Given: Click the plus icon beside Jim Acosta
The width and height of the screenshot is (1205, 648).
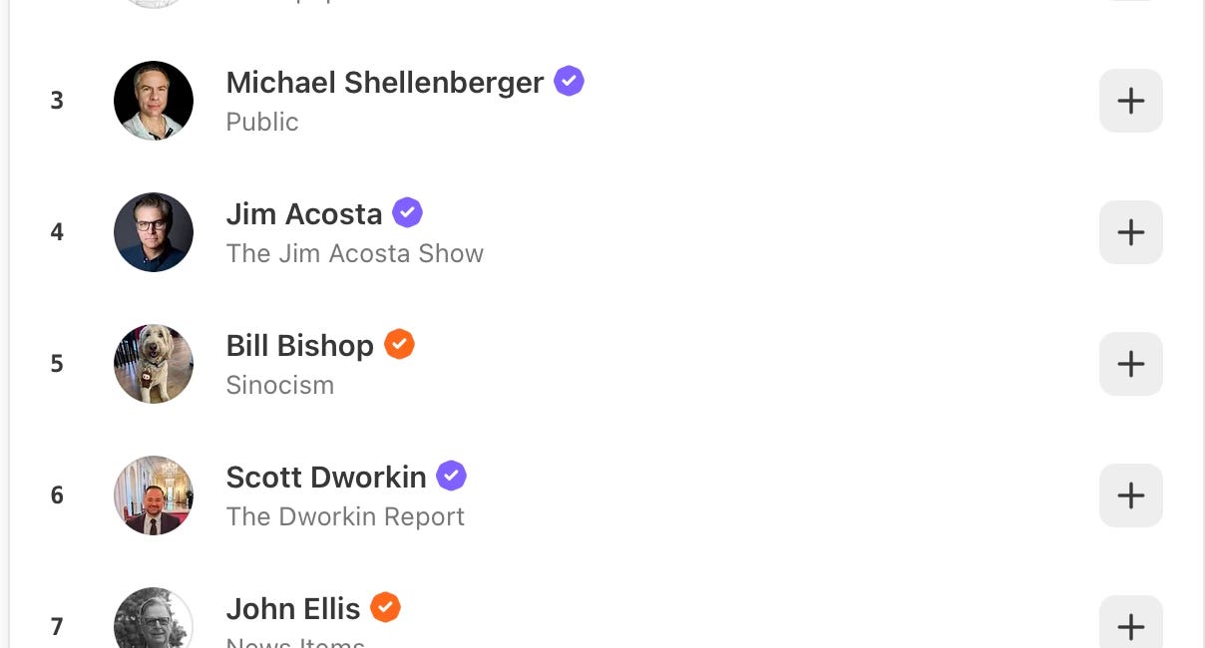Looking at the screenshot, I should (x=1130, y=232).
